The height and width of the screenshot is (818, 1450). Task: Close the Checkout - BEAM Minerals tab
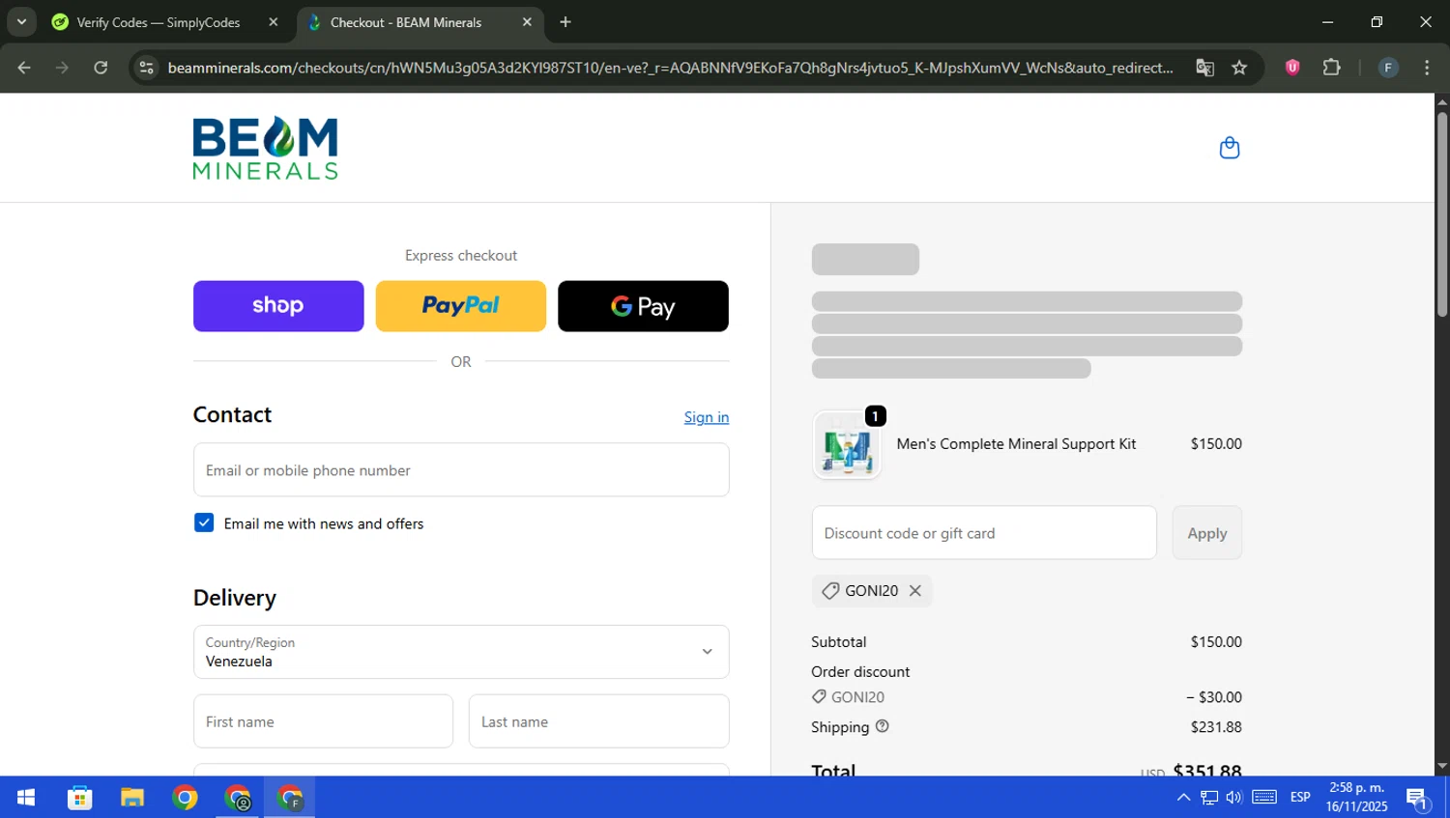tap(527, 22)
